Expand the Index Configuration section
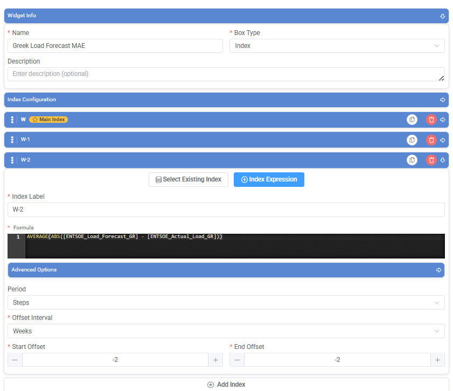This screenshot has height=391, width=453. point(442,100)
